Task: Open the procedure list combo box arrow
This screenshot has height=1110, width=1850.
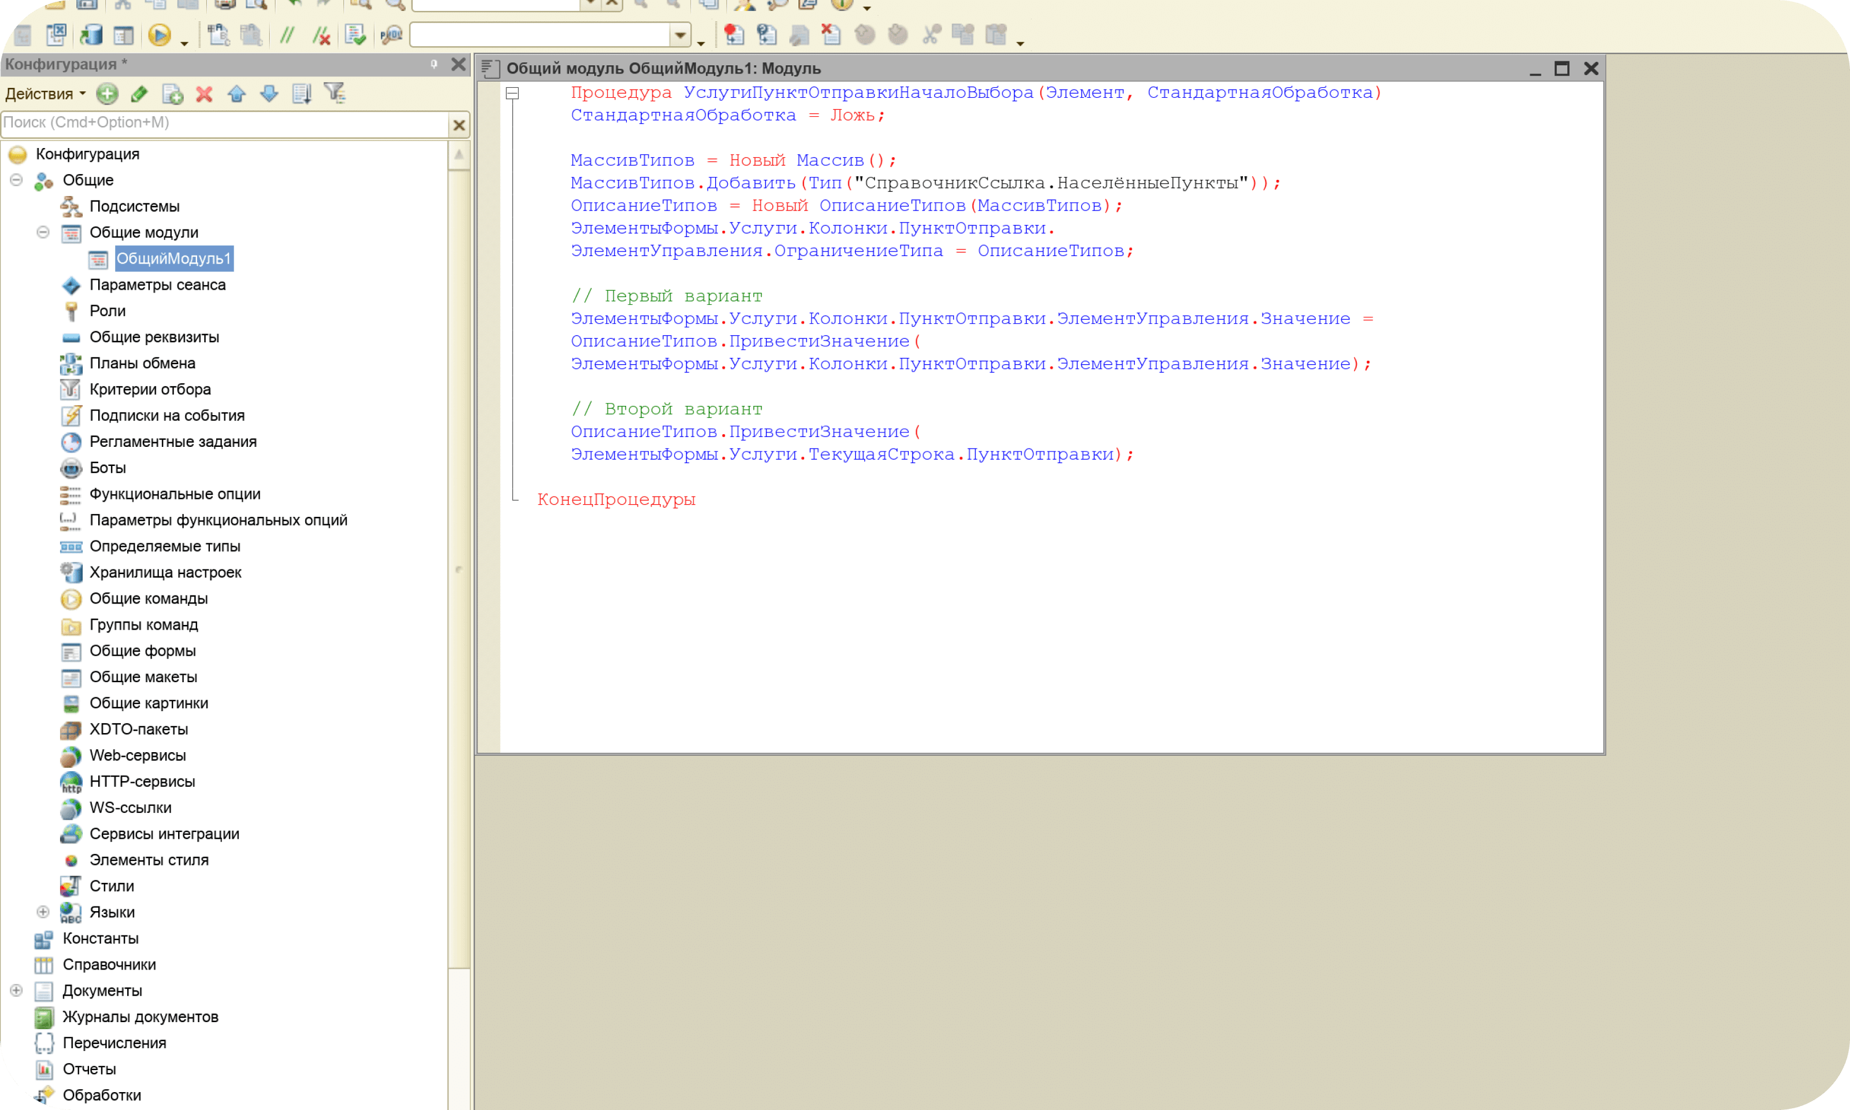Action: point(680,35)
